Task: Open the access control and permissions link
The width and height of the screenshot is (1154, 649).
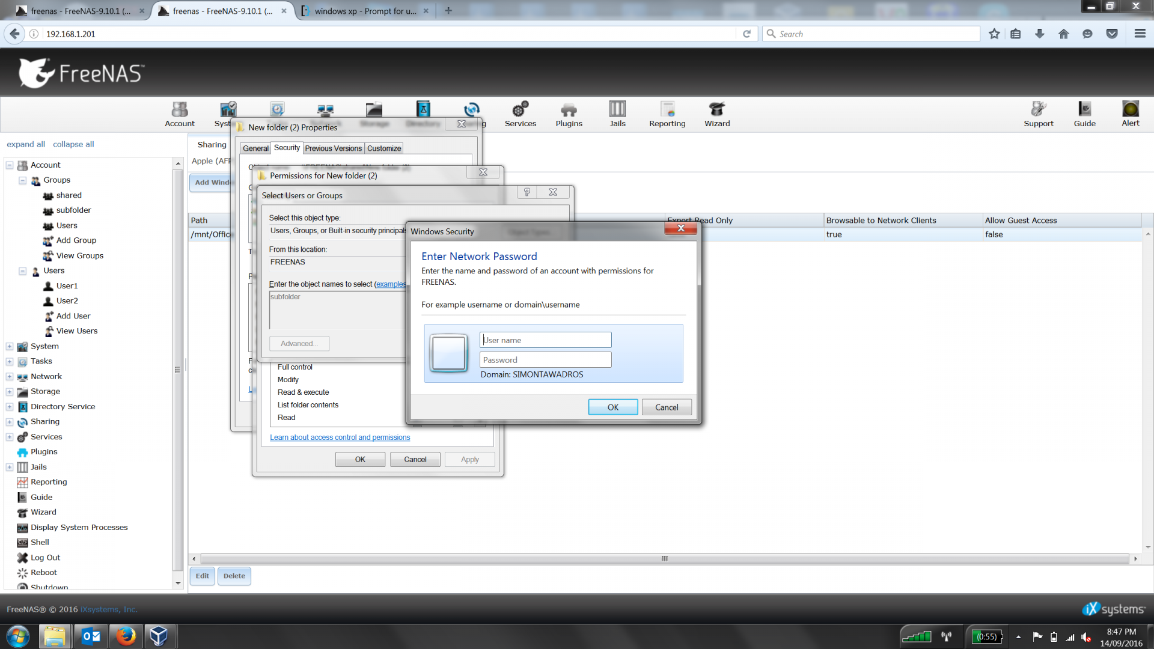Action: click(340, 437)
